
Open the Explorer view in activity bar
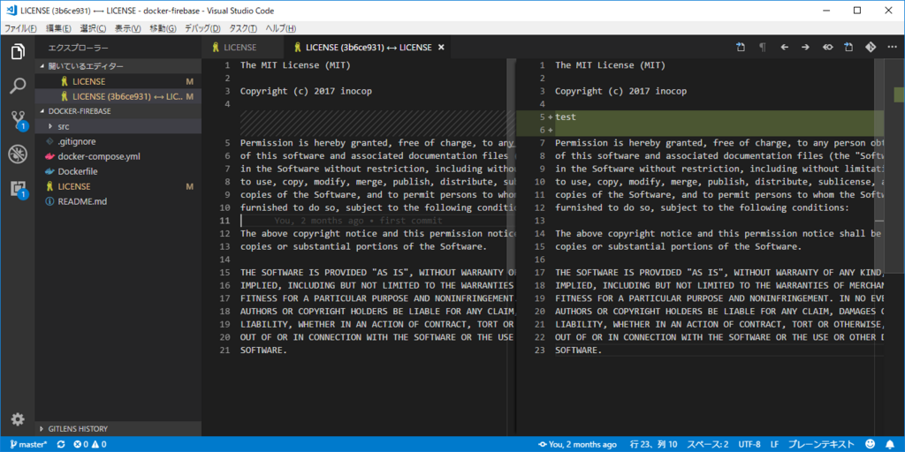click(x=18, y=52)
